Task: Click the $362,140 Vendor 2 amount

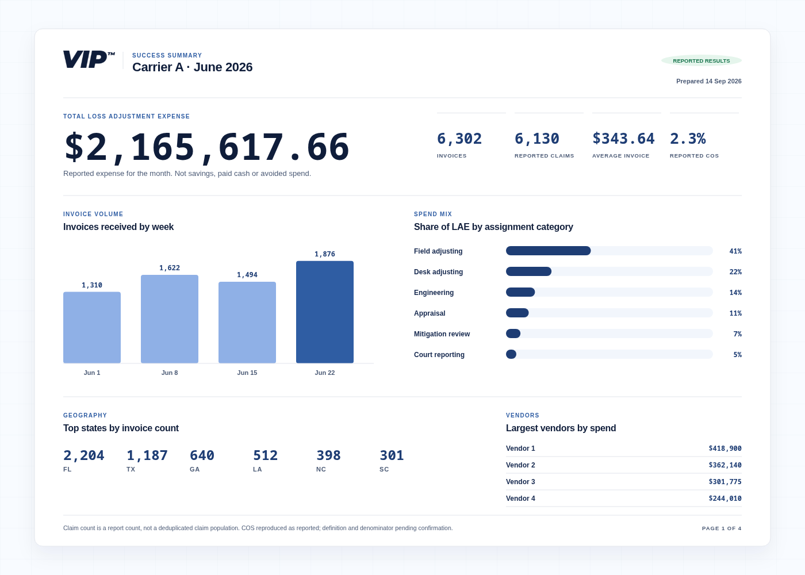Action: (725, 465)
